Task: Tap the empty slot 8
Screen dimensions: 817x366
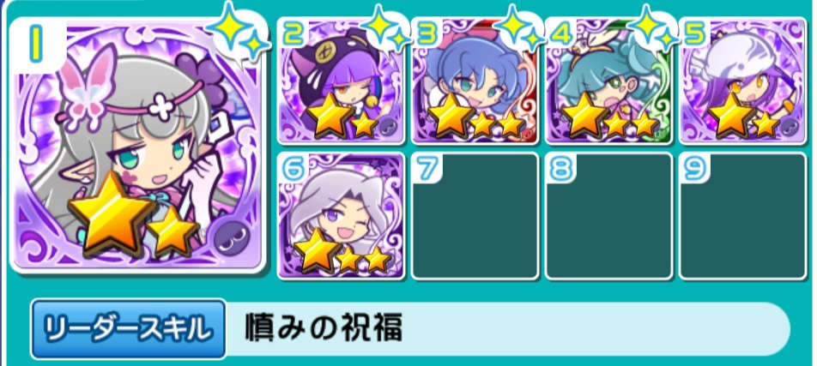Action: pos(608,215)
